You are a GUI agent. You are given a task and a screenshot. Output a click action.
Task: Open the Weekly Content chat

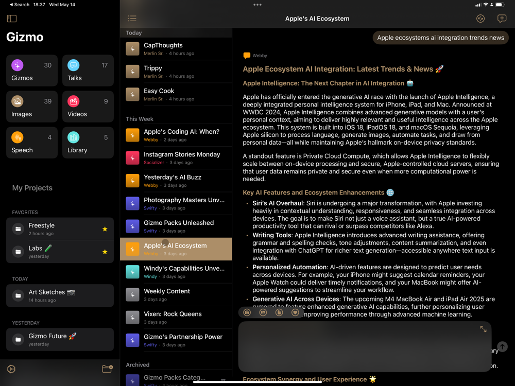tap(176, 295)
